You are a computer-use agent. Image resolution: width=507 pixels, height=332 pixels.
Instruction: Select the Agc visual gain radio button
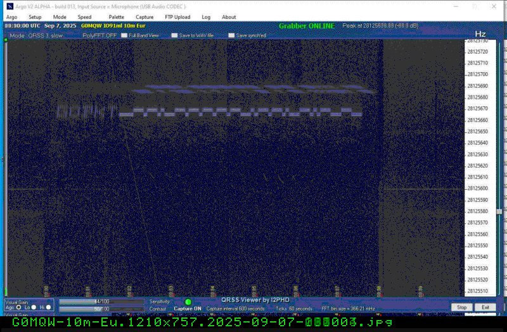[19, 307]
